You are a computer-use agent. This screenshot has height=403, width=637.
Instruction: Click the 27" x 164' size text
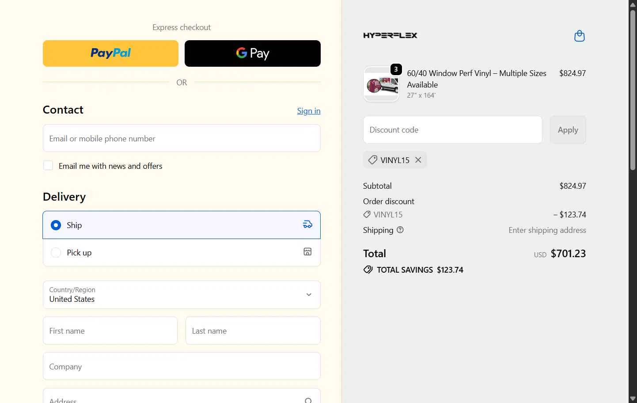click(421, 95)
